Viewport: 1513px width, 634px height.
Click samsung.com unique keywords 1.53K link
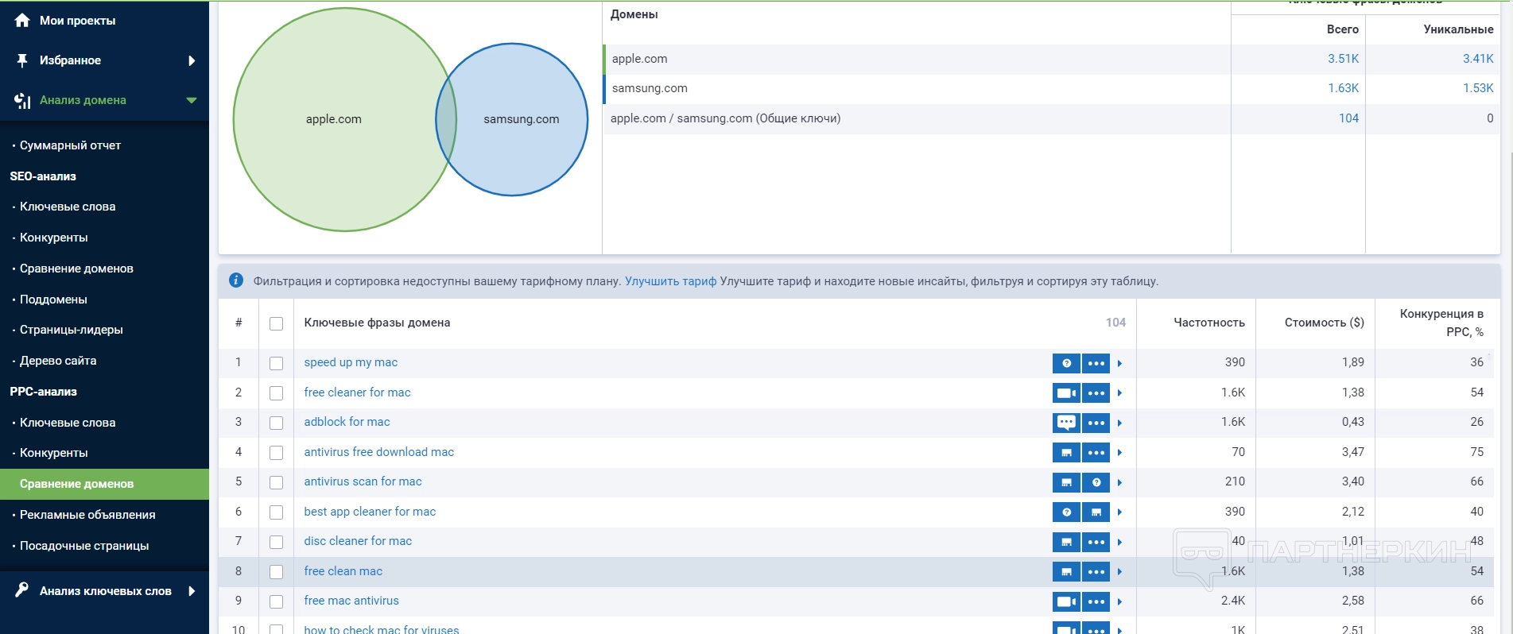coord(1478,88)
